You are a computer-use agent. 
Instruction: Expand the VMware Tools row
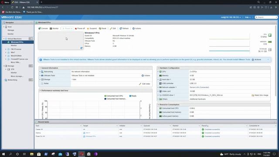coord(40,75)
